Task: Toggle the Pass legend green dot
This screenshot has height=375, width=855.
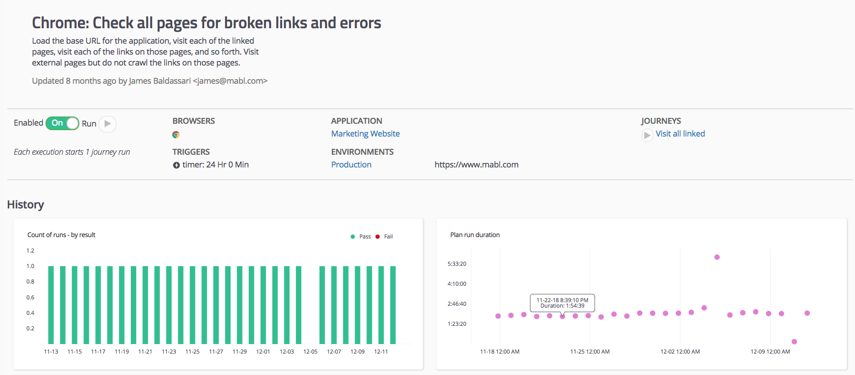Action: click(x=353, y=237)
